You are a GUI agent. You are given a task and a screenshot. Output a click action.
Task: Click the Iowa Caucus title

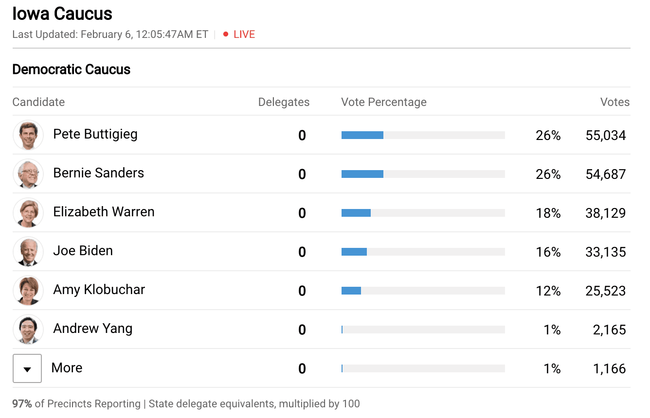pos(62,14)
